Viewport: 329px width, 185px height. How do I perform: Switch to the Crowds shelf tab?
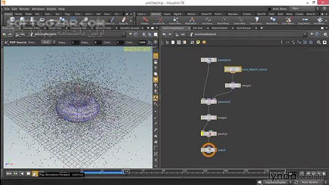point(299,14)
